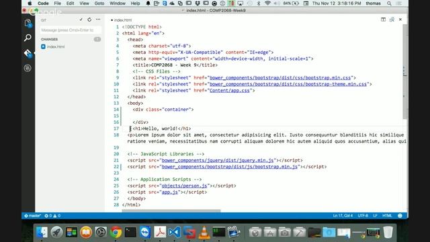Click the Ln 17, Col 4 cursor position indicator
Image resolution: width=430 pixels, height=242 pixels.
343,216
